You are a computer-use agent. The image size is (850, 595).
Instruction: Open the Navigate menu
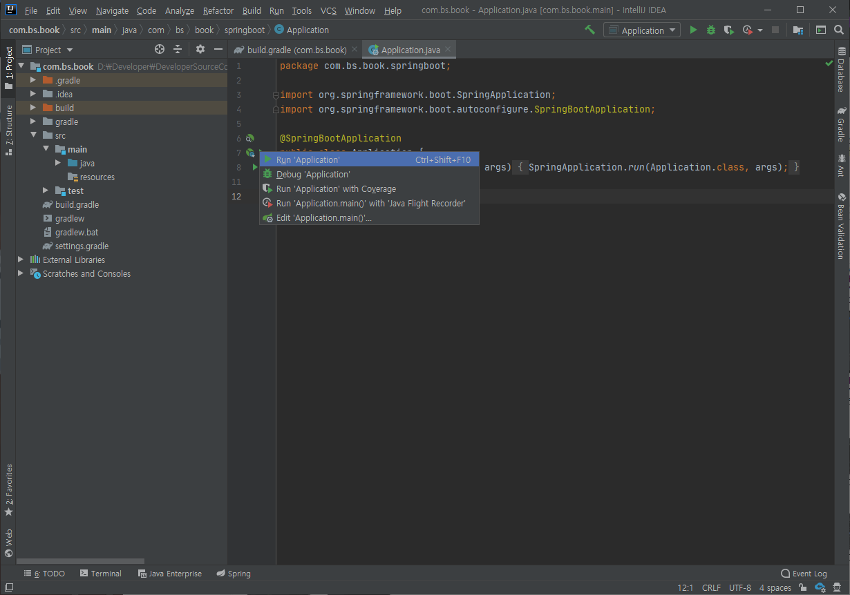(x=112, y=10)
